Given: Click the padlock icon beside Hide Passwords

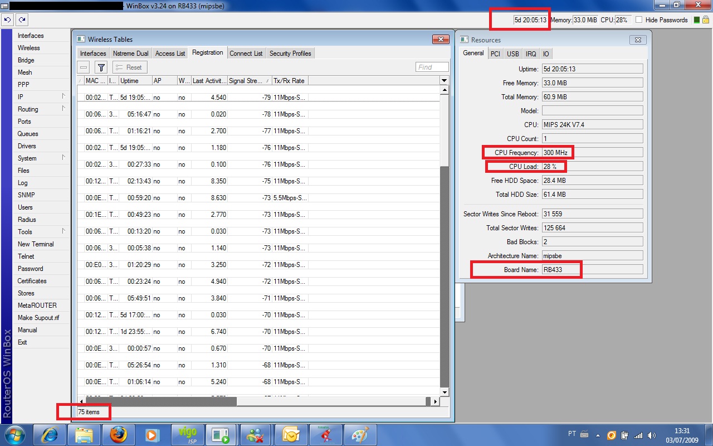Looking at the screenshot, I should [705, 20].
